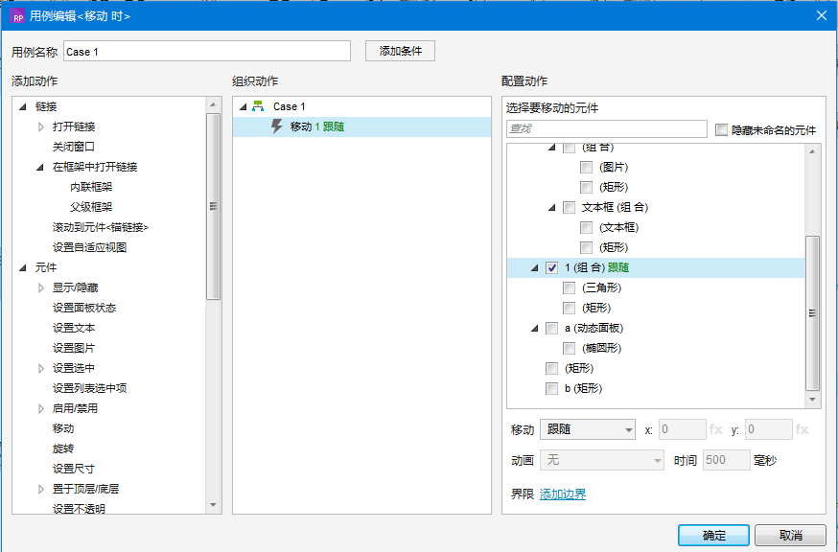Collapse the 链接 section in 添加动作
Screen dimensions: 838x552
(22, 106)
